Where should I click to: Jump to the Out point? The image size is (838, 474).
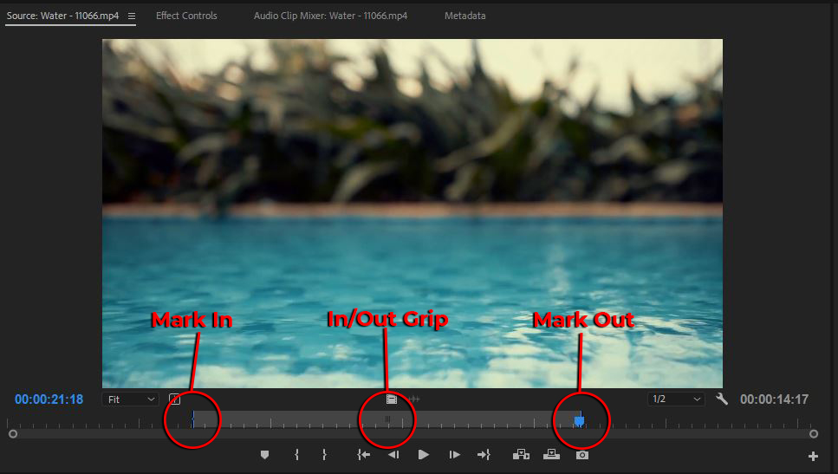pos(484,455)
